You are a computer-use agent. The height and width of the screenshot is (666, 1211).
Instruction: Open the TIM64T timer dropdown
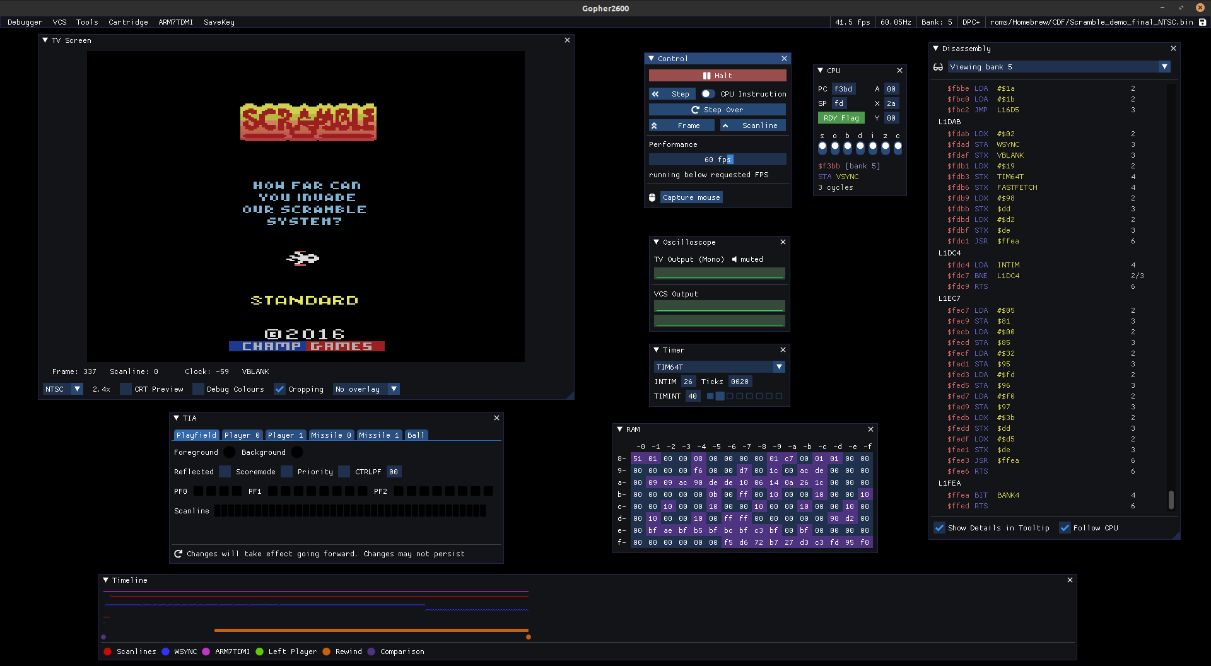(x=719, y=367)
